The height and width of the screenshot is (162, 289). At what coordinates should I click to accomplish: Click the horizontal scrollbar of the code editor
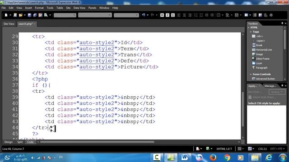97,142
